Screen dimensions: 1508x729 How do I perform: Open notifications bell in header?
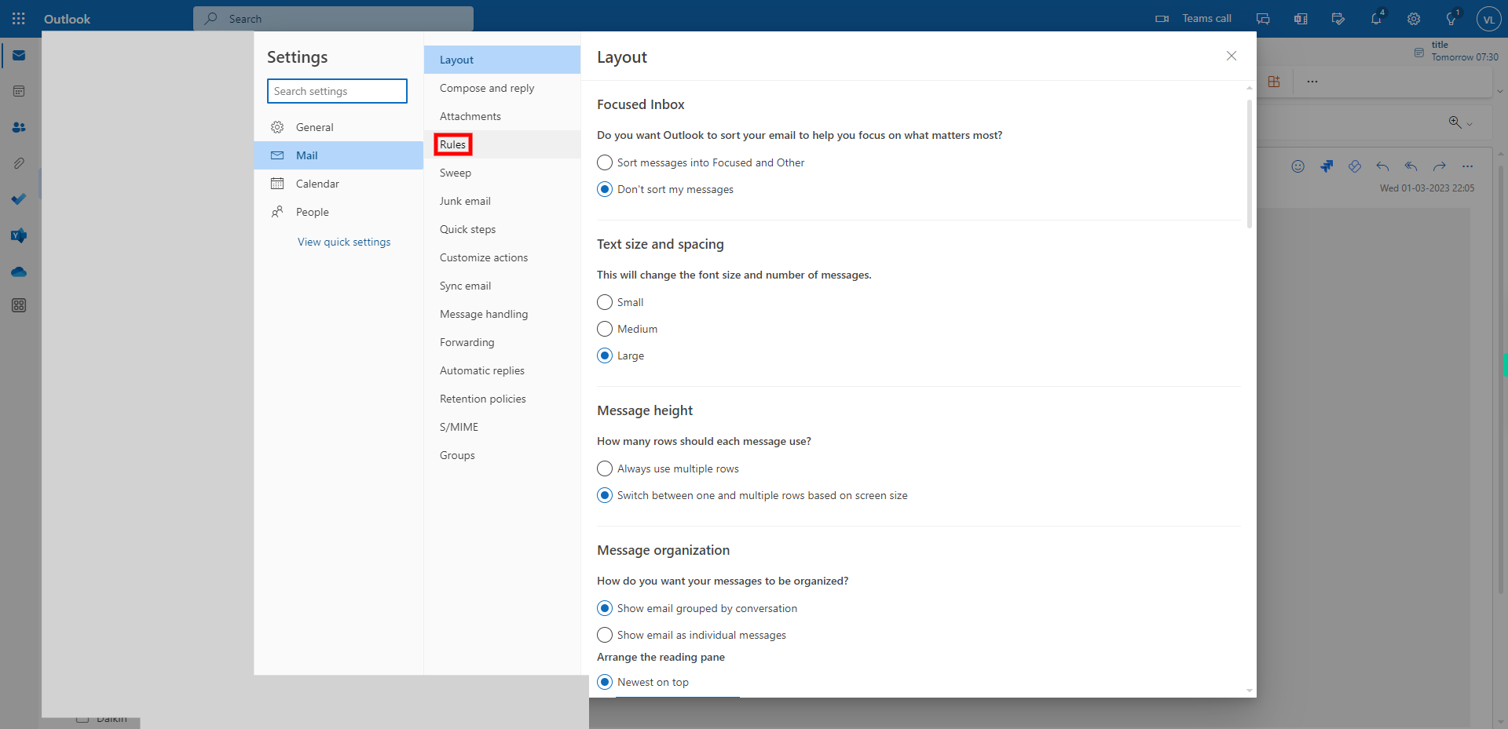pos(1376,18)
